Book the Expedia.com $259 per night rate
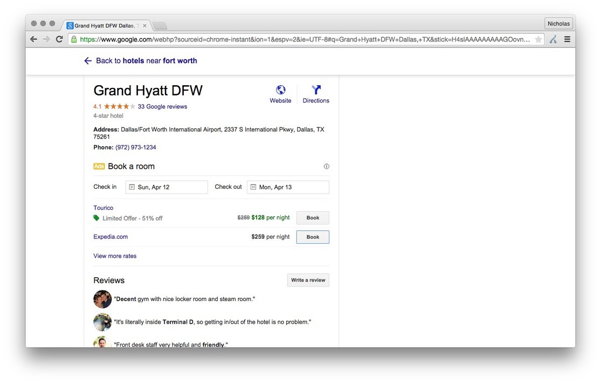This screenshot has height=384, width=601. pyautogui.click(x=313, y=237)
